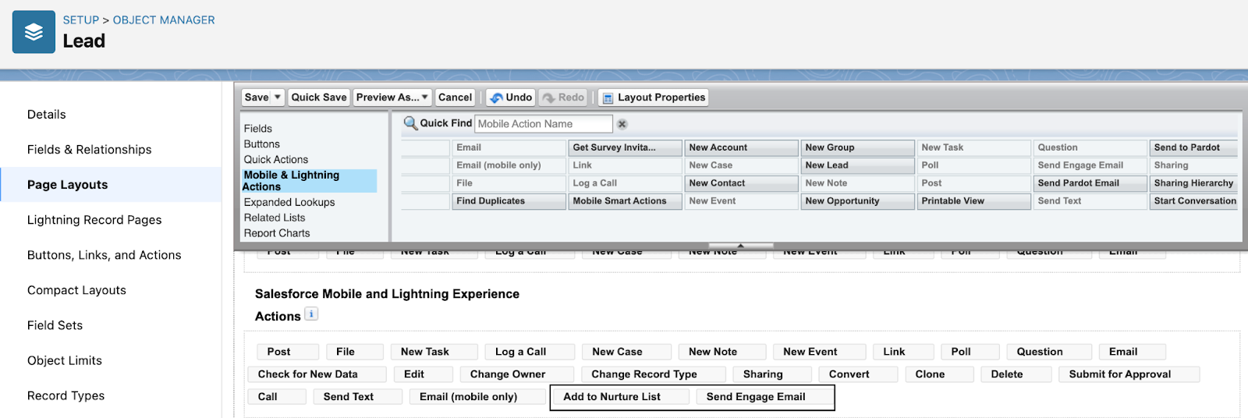
Task: Select Send Pardot Email palette item
Action: pos(1090,183)
